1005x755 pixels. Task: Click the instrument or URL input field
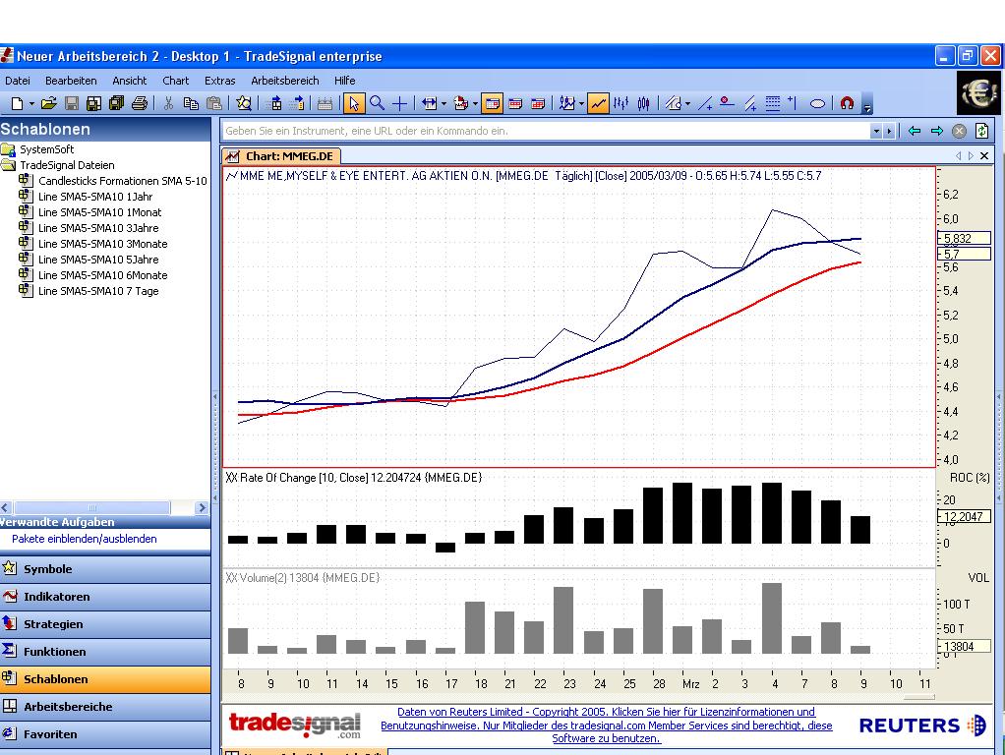point(545,131)
